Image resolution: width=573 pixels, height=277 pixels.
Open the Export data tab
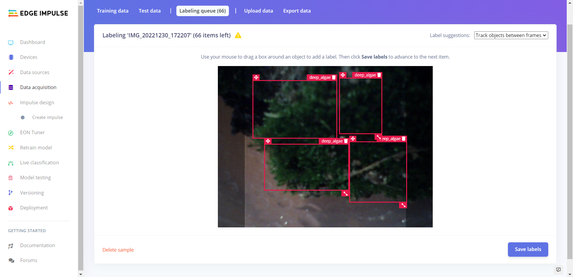pos(297,11)
